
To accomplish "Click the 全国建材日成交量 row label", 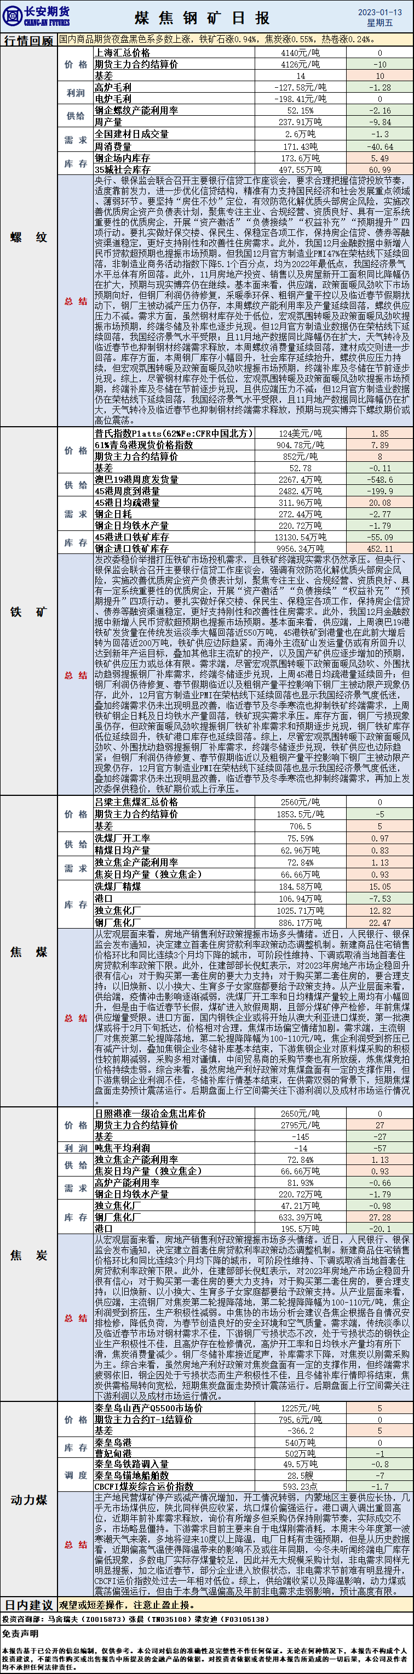I will tap(132, 134).
